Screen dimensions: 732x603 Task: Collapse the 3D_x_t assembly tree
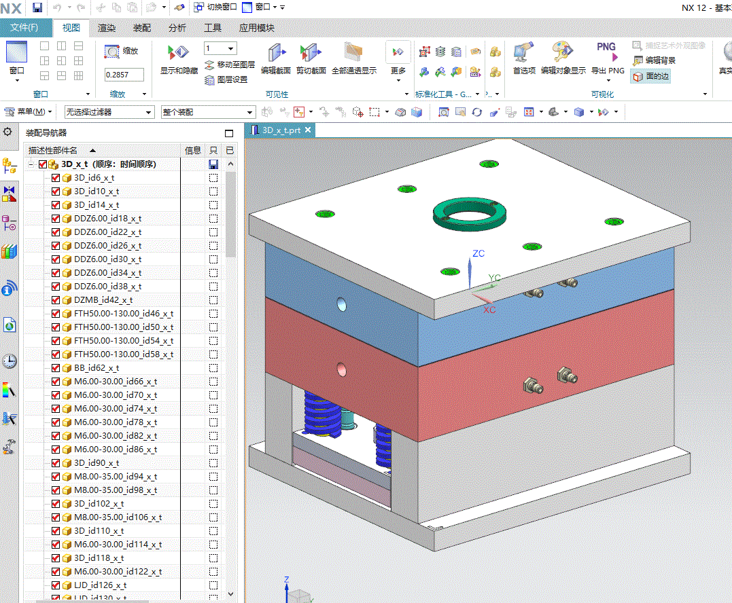pyautogui.click(x=31, y=164)
